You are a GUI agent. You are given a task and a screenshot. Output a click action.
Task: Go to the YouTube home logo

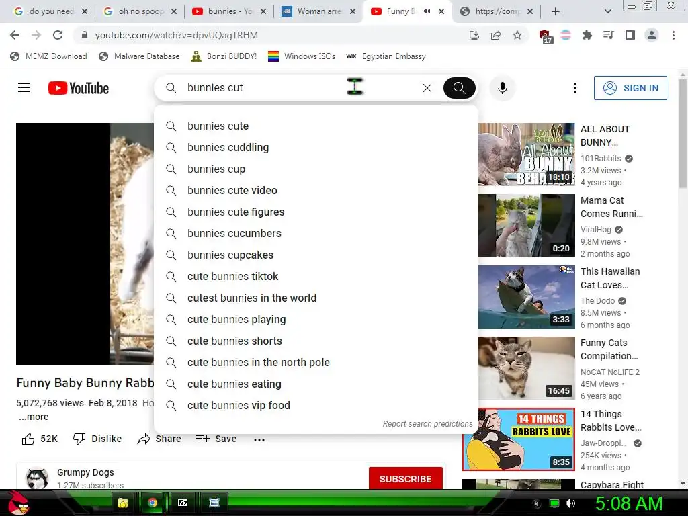tap(79, 88)
